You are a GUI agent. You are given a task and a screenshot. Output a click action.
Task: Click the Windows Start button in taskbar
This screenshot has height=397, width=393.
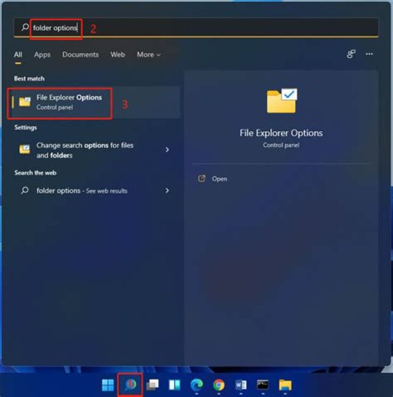pyautogui.click(x=108, y=385)
